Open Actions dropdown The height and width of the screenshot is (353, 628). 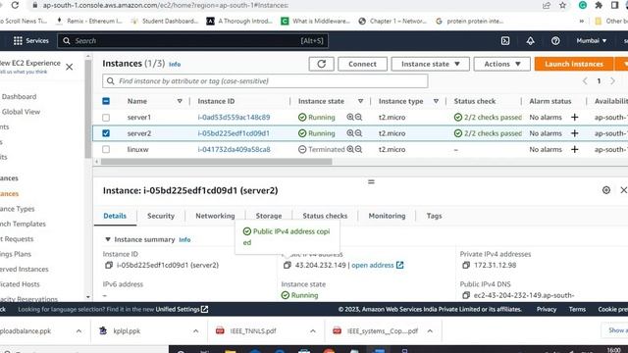(x=501, y=64)
